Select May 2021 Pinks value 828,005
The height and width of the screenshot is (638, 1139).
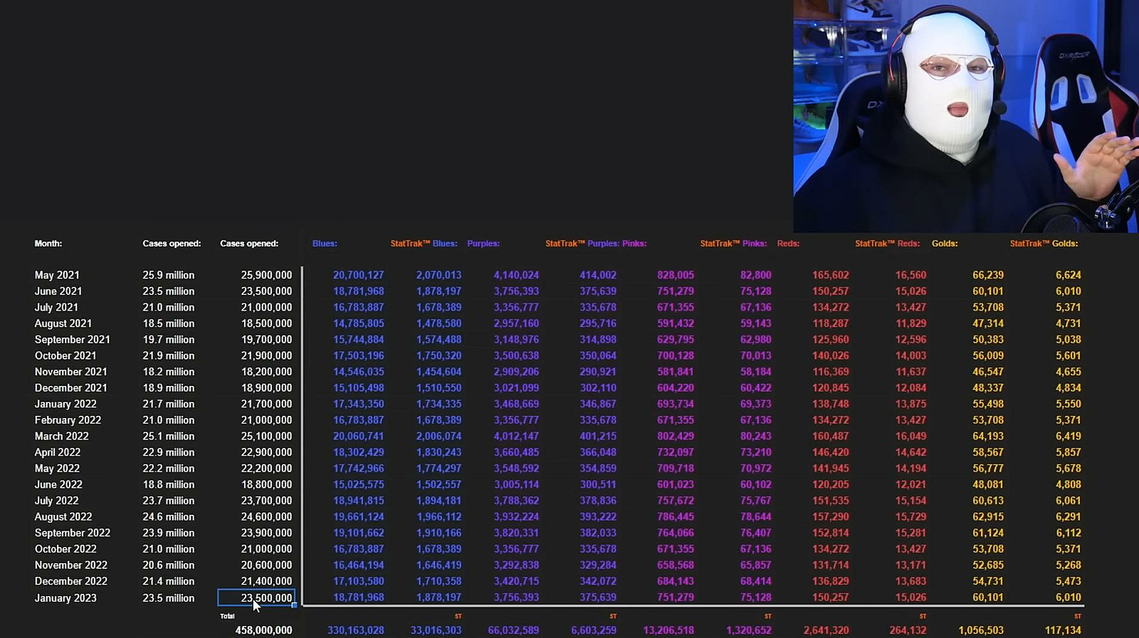(675, 275)
